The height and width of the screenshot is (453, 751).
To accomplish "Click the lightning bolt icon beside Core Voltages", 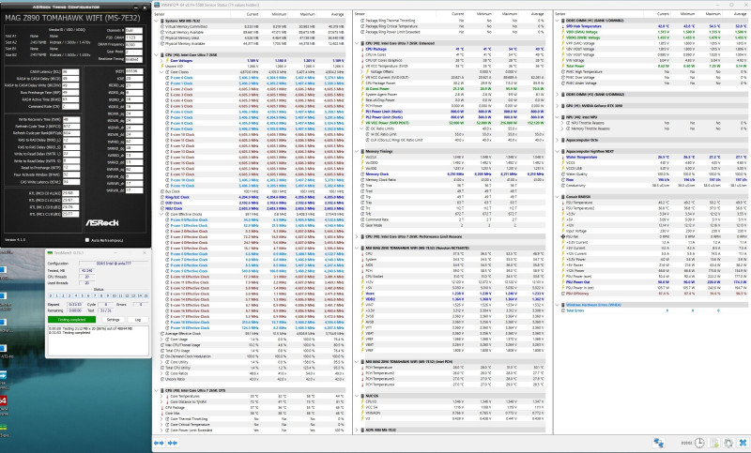I will click(167, 61).
